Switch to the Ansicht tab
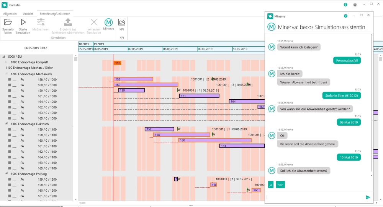 [x=28, y=13]
